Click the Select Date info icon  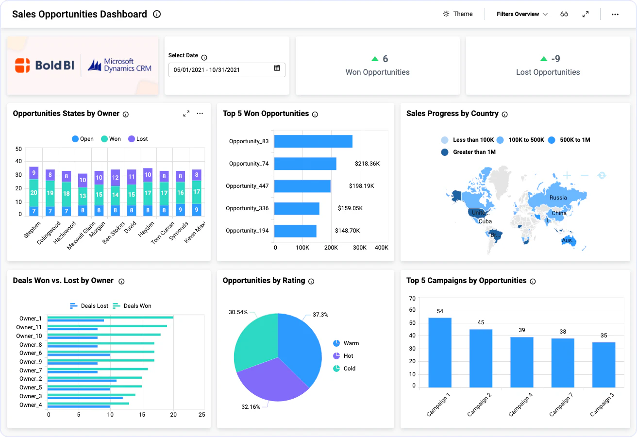(x=204, y=57)
